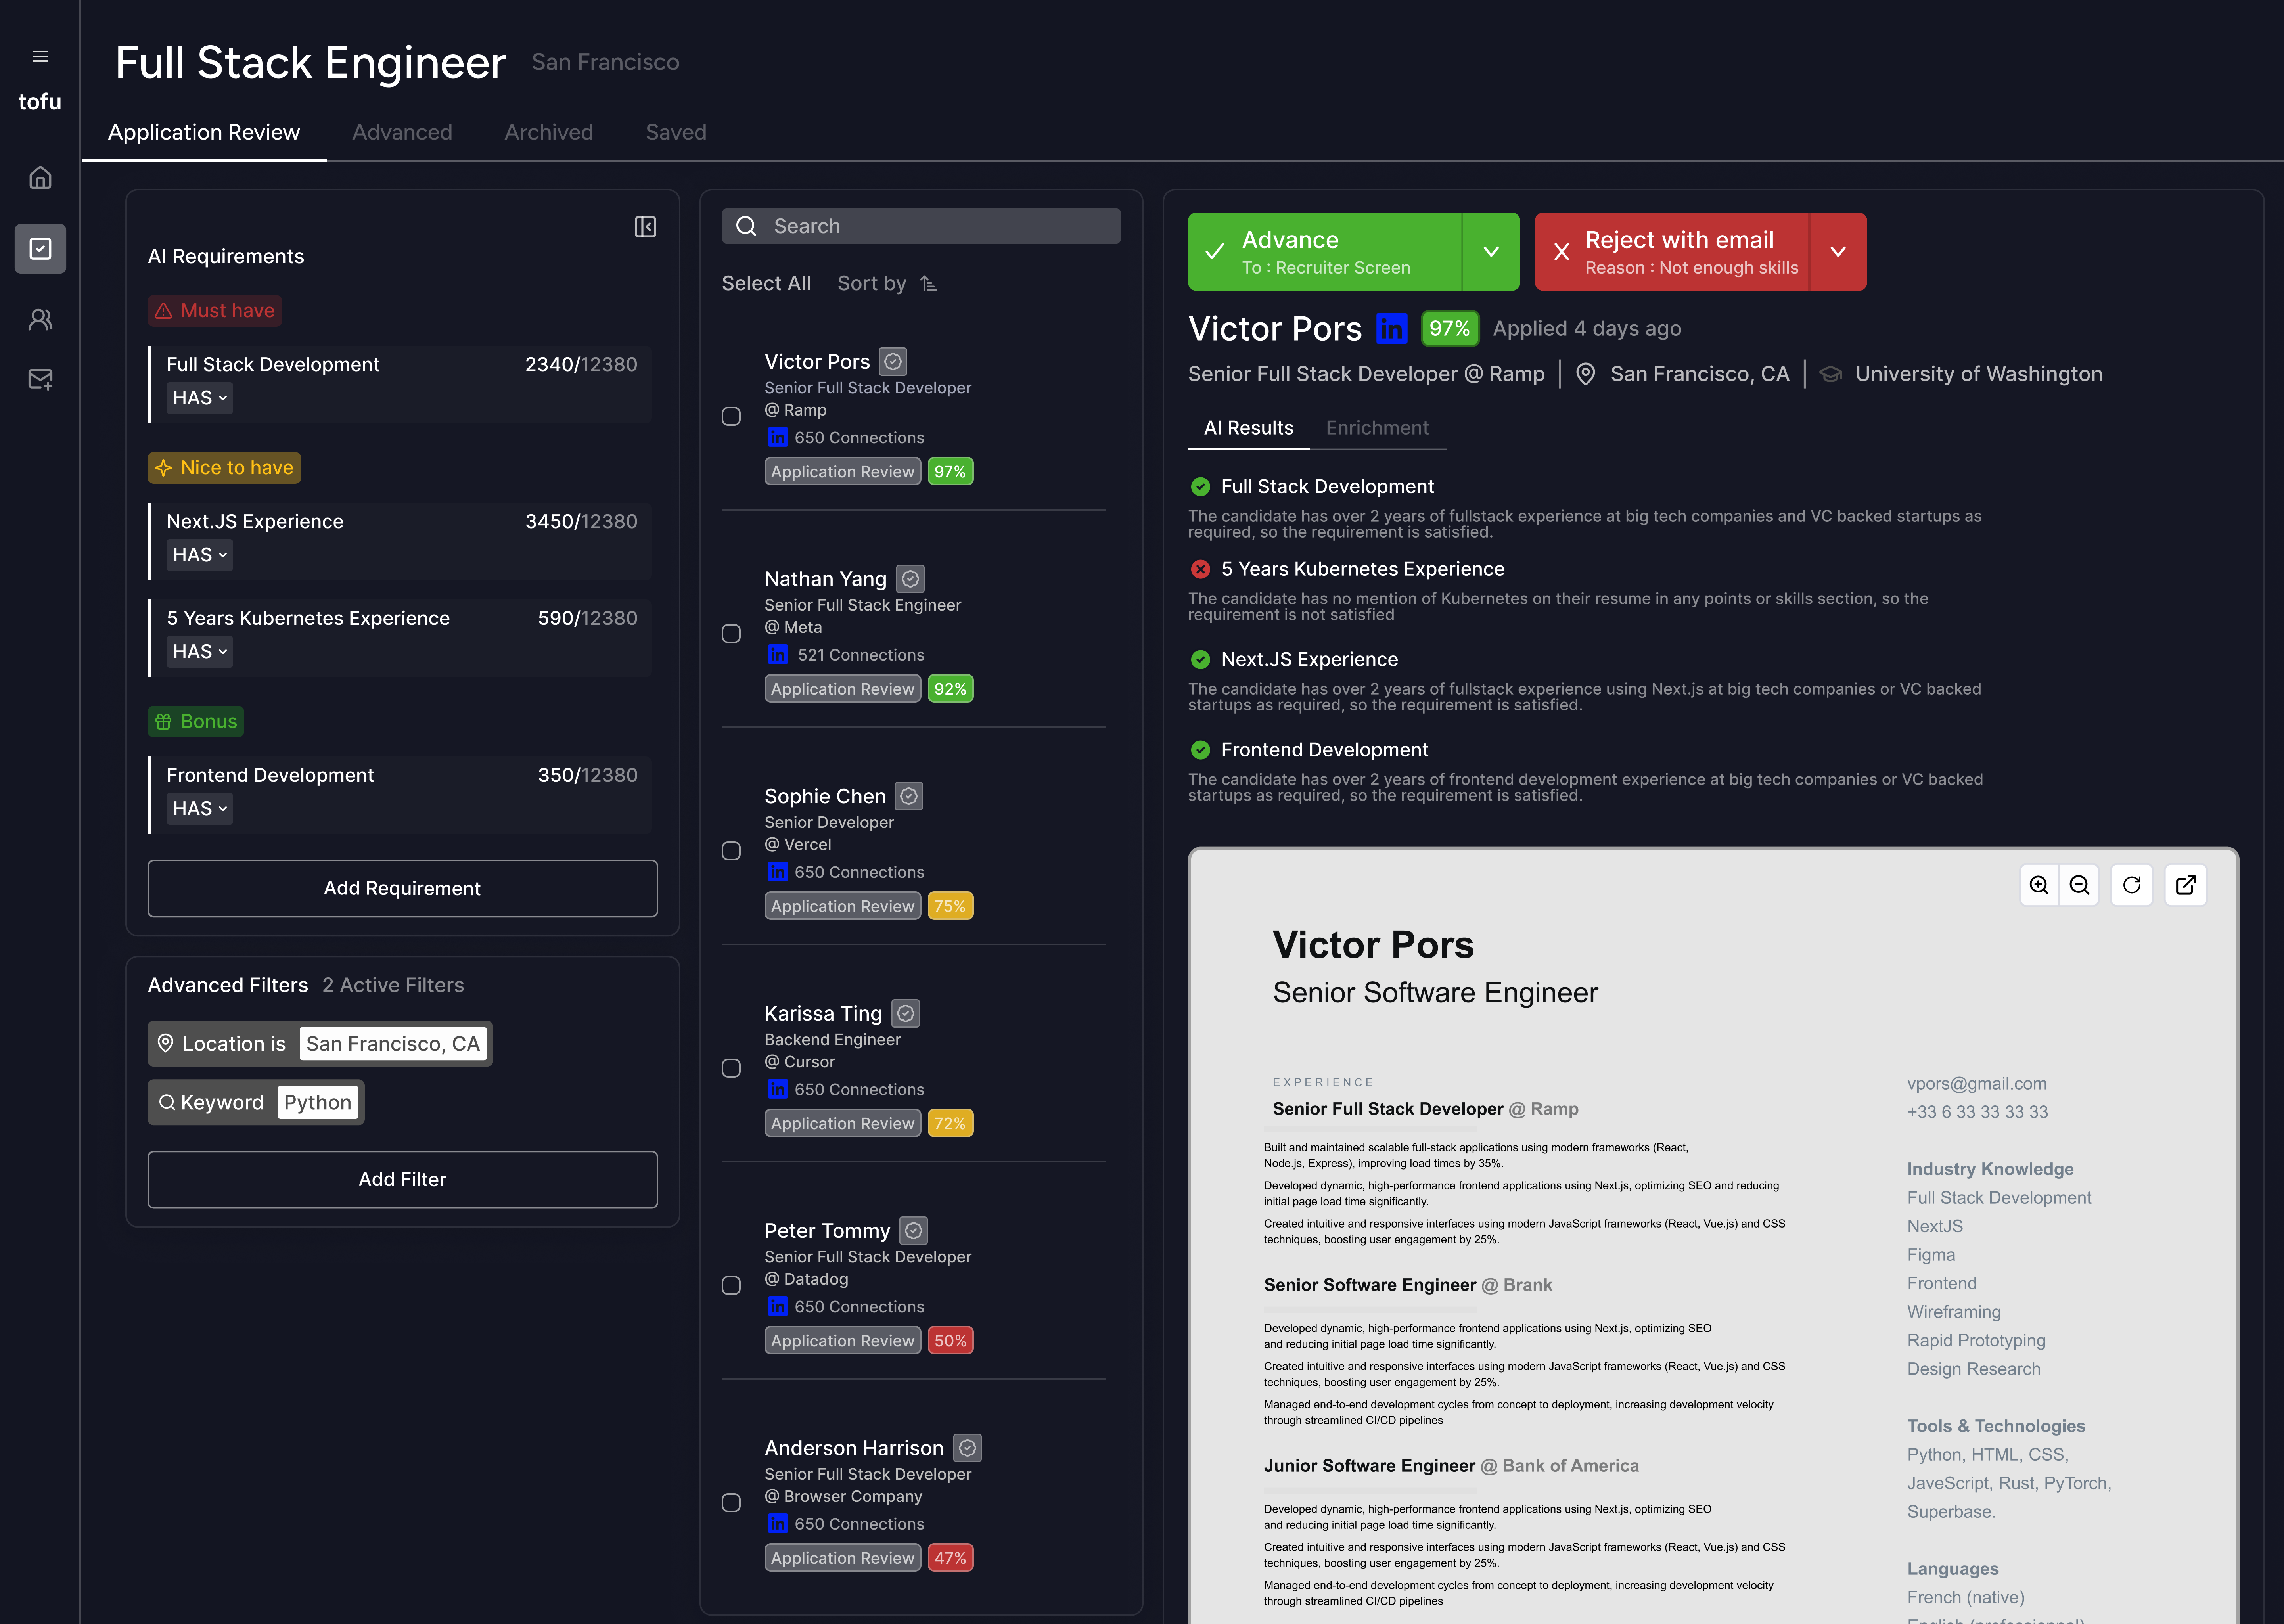Image resolution: width=2284 pixels, height=1624 pixels.
Task: Open LinkedIn icon in Karissa Ting's card
Action: 777,1089
